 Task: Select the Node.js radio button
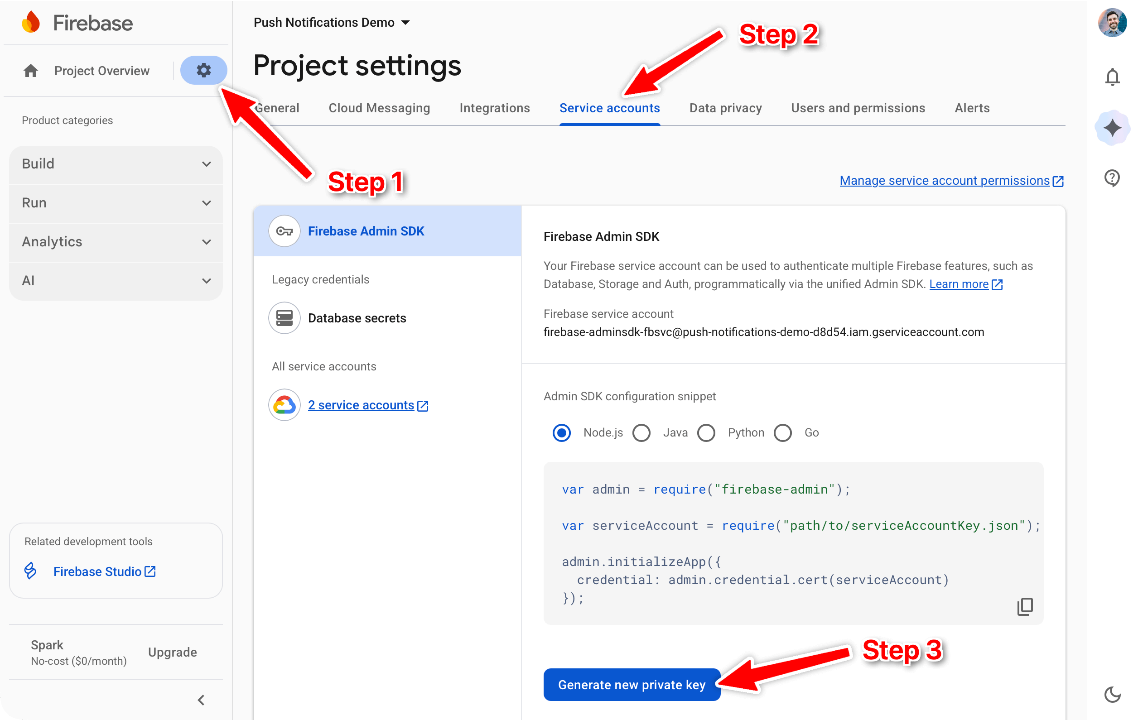click(x=561, y=432)
